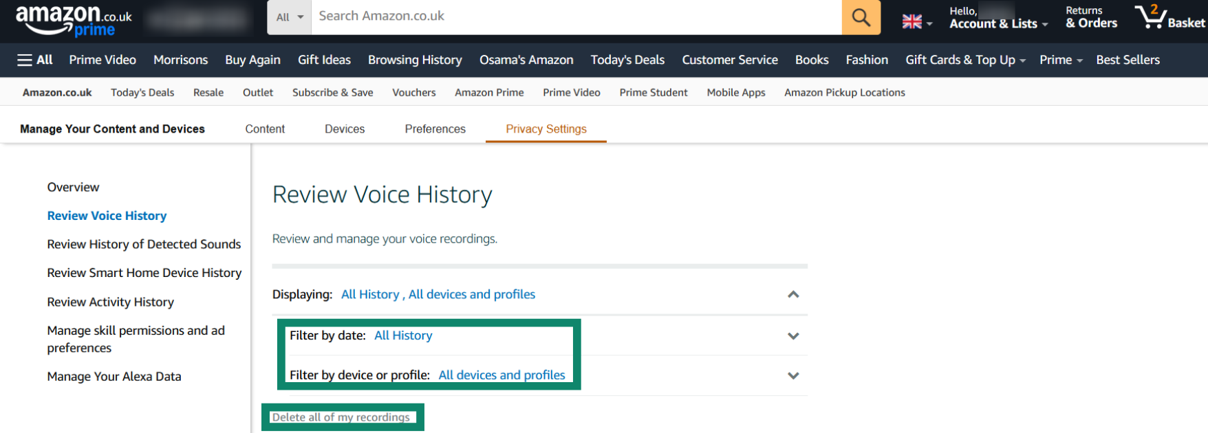Open the search category All dropdown
Viewport: 1208px width, 433px height.
[290, 17]
